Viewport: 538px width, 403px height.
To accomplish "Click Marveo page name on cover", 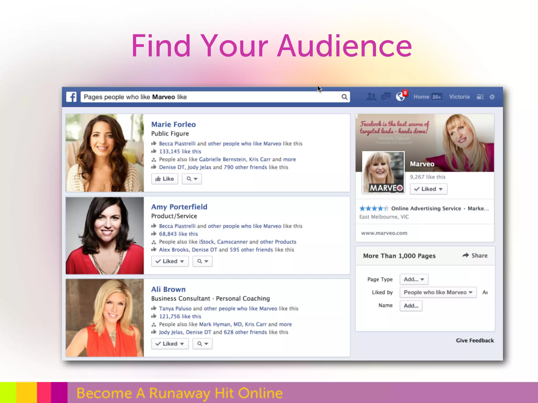I will [422, 164].
